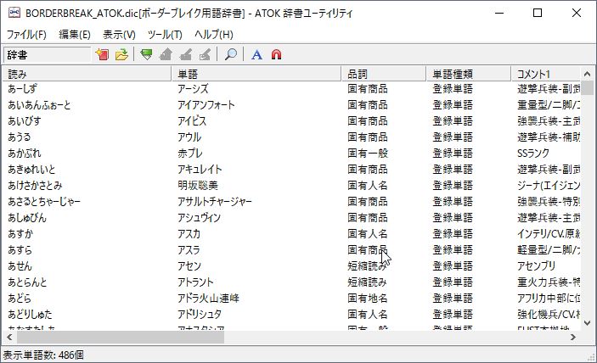This screenshot has width=597, height=363.
Task: Select the あけさかさとみ reading entry
Action: coord(35,185)
